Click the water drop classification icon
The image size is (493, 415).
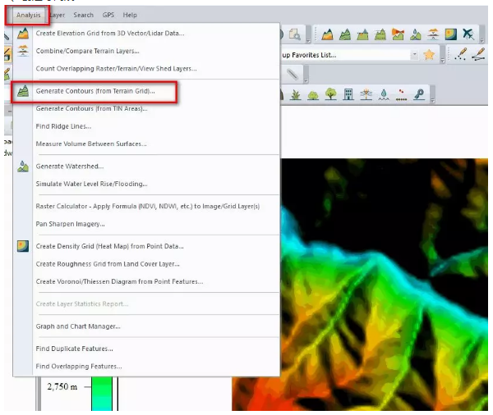384,94
